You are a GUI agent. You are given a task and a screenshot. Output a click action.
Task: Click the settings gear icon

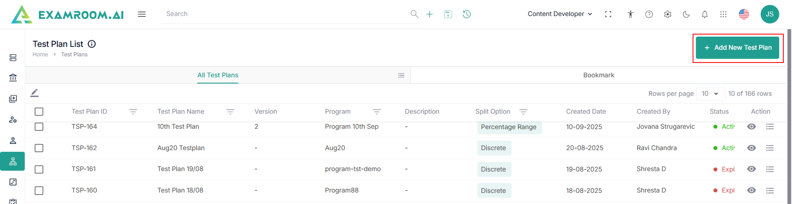pos(667,14)
